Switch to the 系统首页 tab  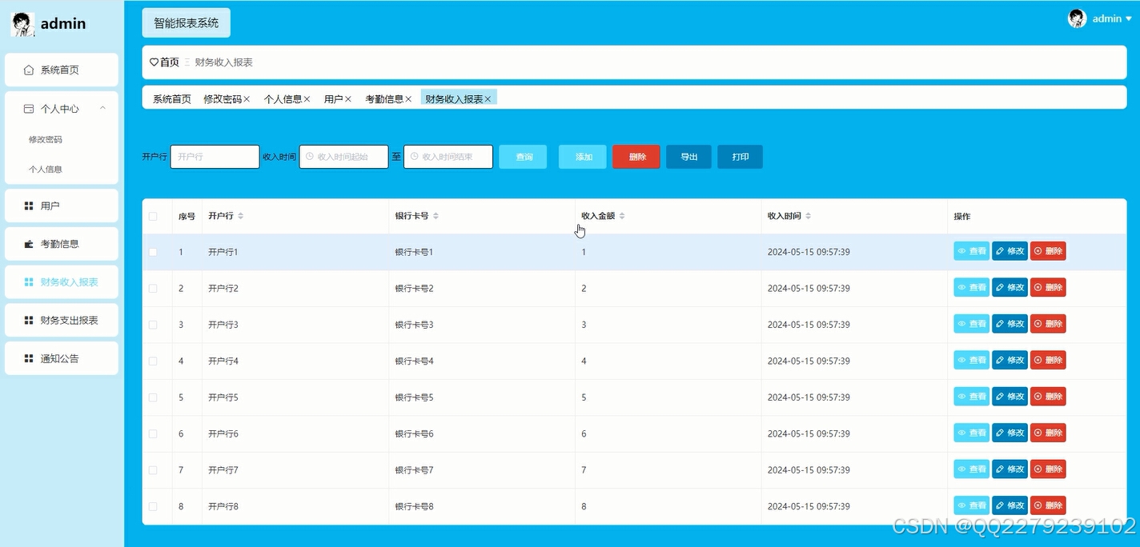[x=172, y=99]
